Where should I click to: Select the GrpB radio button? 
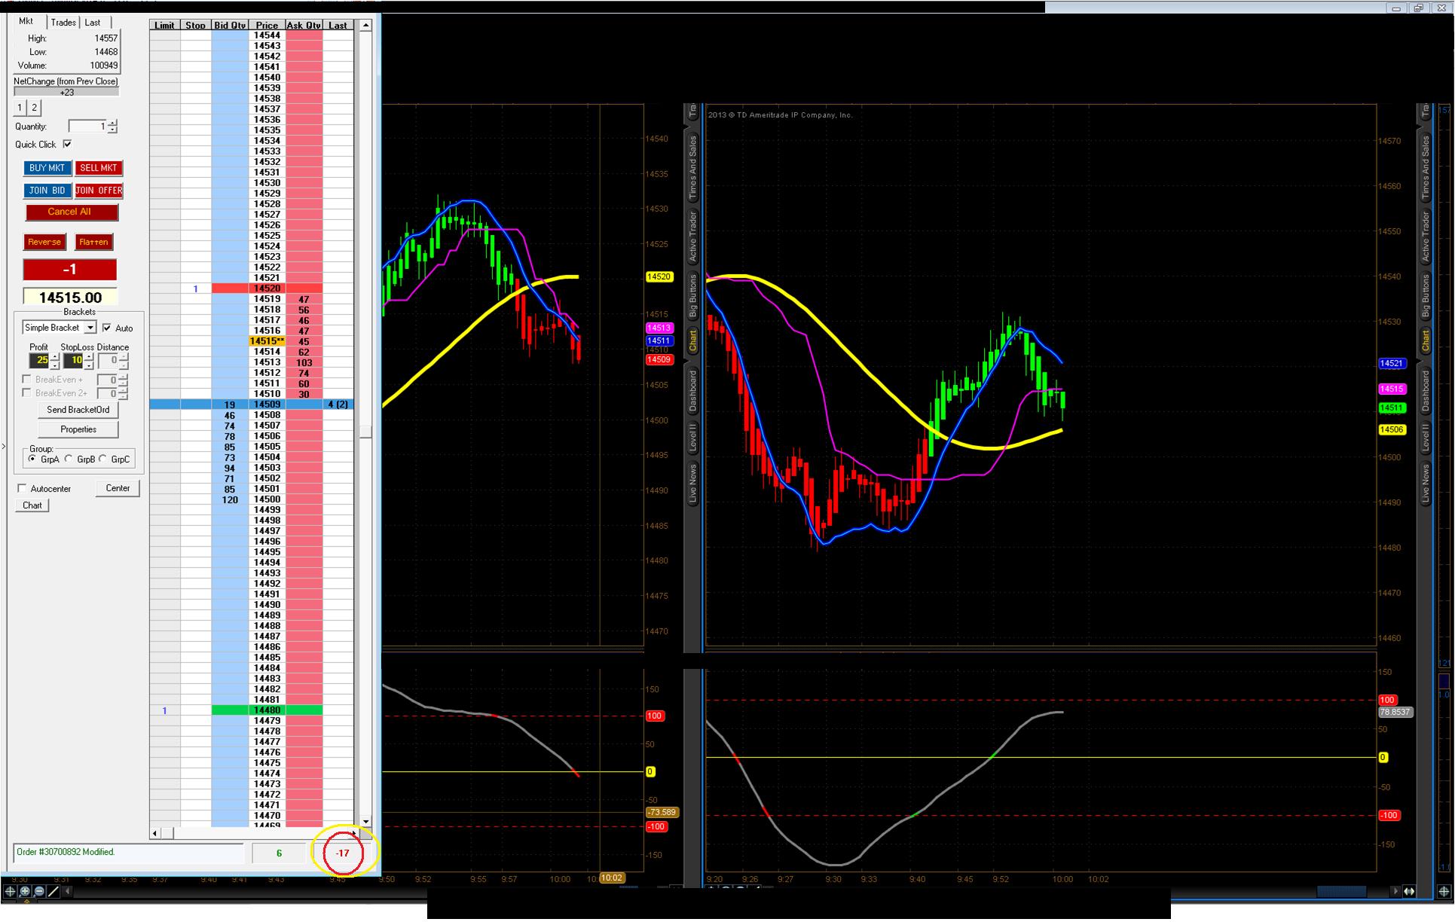pos(69,459)
